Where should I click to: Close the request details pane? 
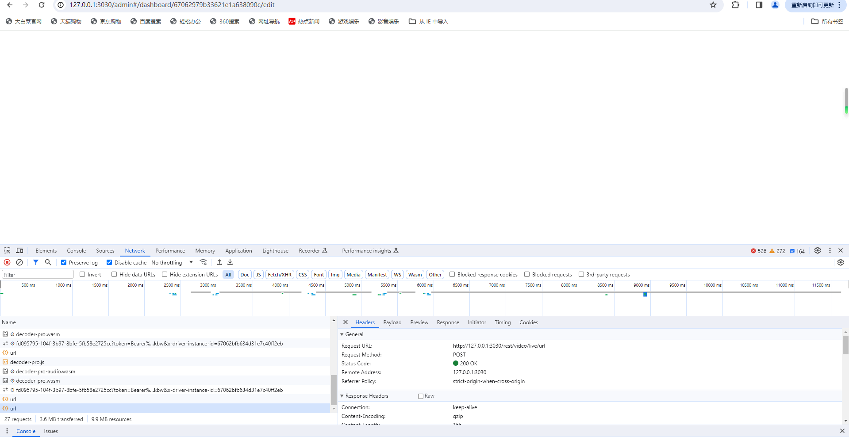pos(346,322)
